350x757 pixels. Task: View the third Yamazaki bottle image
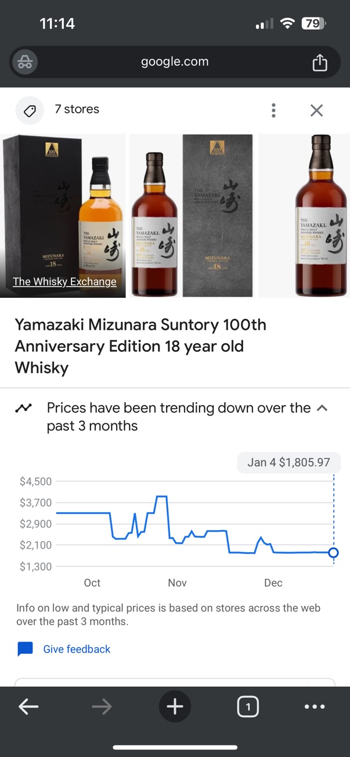click(305, 216)
